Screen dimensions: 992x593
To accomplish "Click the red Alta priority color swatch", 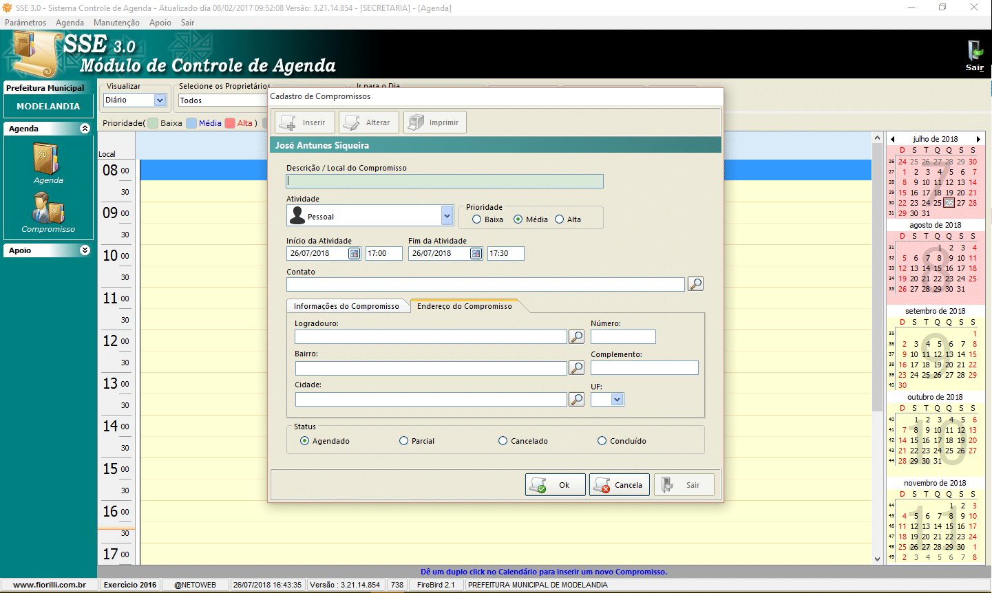I will point(230,123).
